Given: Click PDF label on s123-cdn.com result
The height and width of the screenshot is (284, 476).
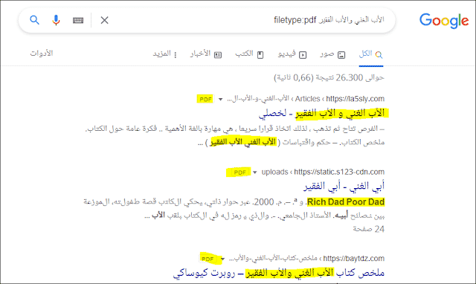Looking at the screenshot, I should 239,172.
